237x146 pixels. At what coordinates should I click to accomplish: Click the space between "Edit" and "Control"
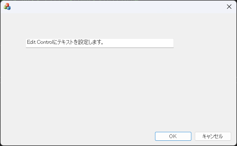pos(36,42)
